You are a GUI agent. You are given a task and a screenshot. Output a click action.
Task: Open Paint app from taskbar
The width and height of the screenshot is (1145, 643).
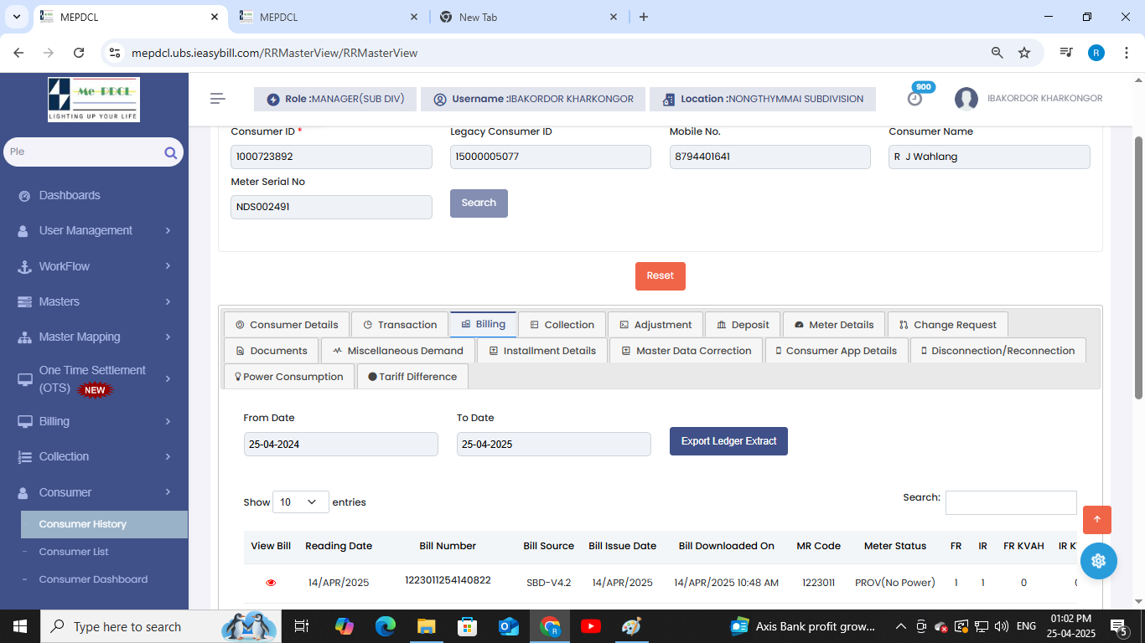631,626
